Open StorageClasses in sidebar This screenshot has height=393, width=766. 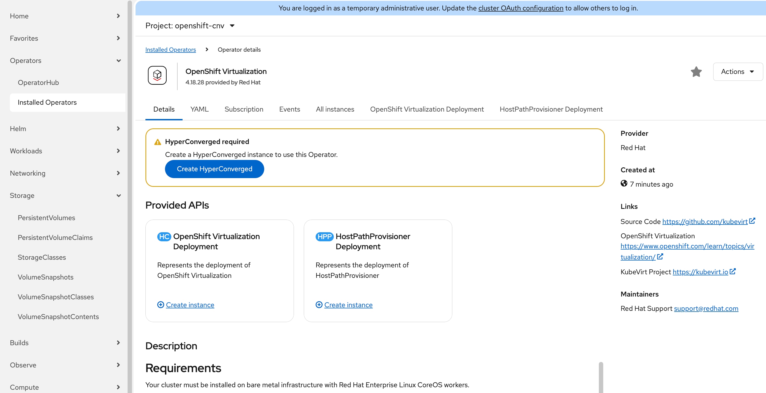point(68,258)
